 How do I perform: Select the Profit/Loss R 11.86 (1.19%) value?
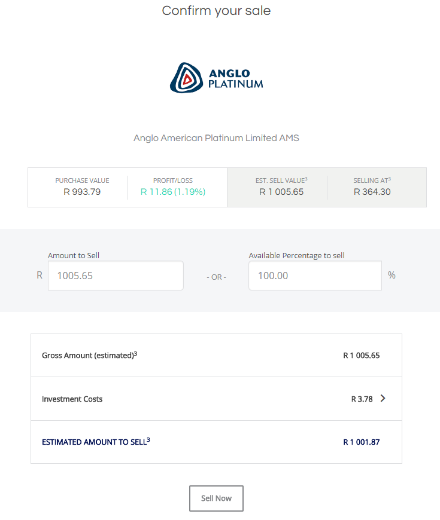click(173, 192)
